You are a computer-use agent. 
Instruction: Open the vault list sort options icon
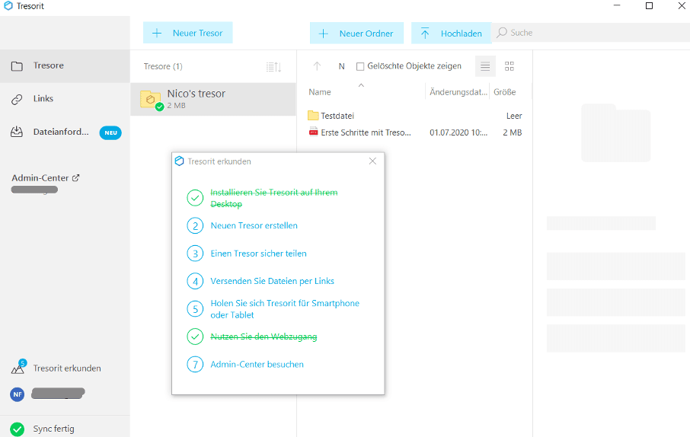tap(273, 67)
